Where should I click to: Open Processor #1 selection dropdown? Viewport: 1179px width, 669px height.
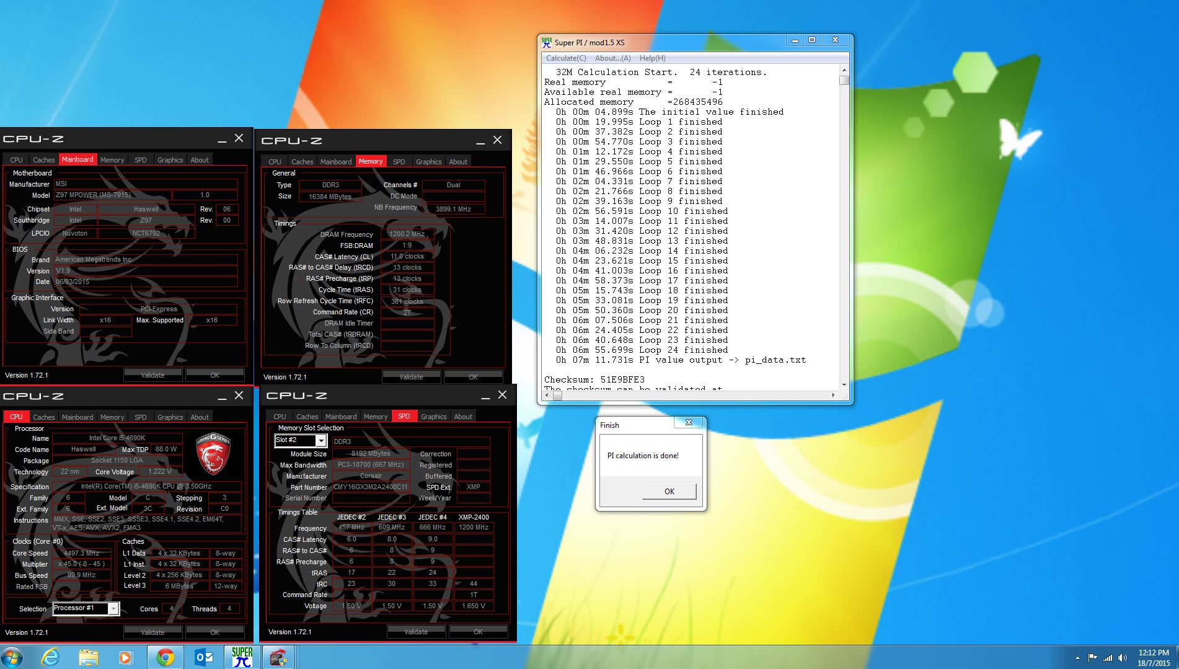click(113, 609)
